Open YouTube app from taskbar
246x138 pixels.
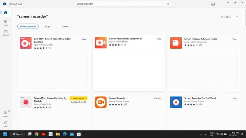click(x=43, y=134)
